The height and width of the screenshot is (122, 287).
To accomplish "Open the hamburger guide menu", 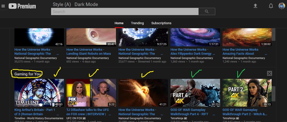I will [3, 6].
